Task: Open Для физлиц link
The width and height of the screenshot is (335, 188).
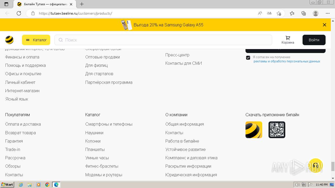Action: (97, 65)
